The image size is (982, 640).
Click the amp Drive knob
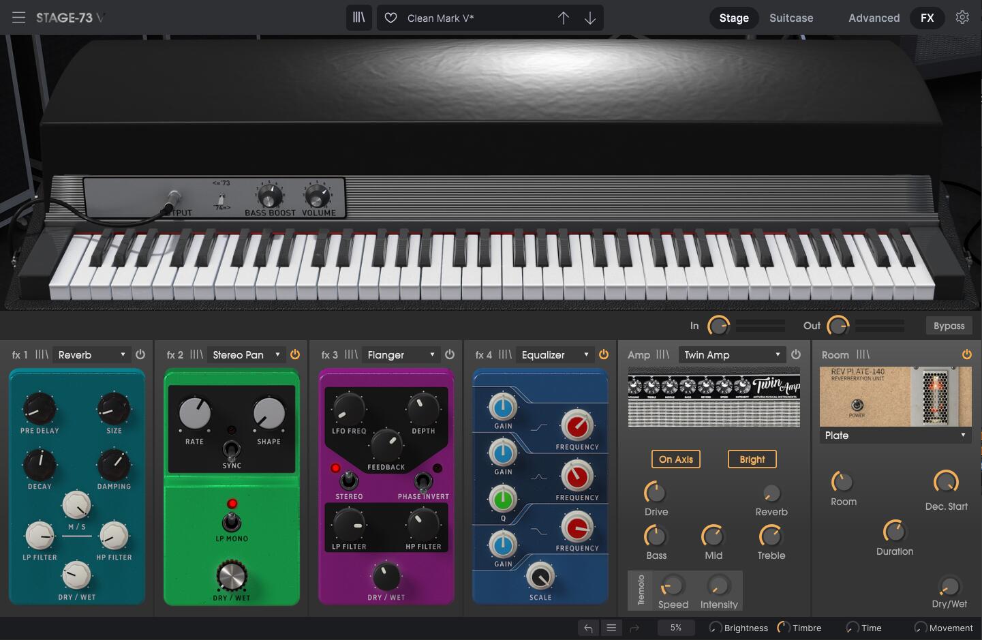click(655, 492)
